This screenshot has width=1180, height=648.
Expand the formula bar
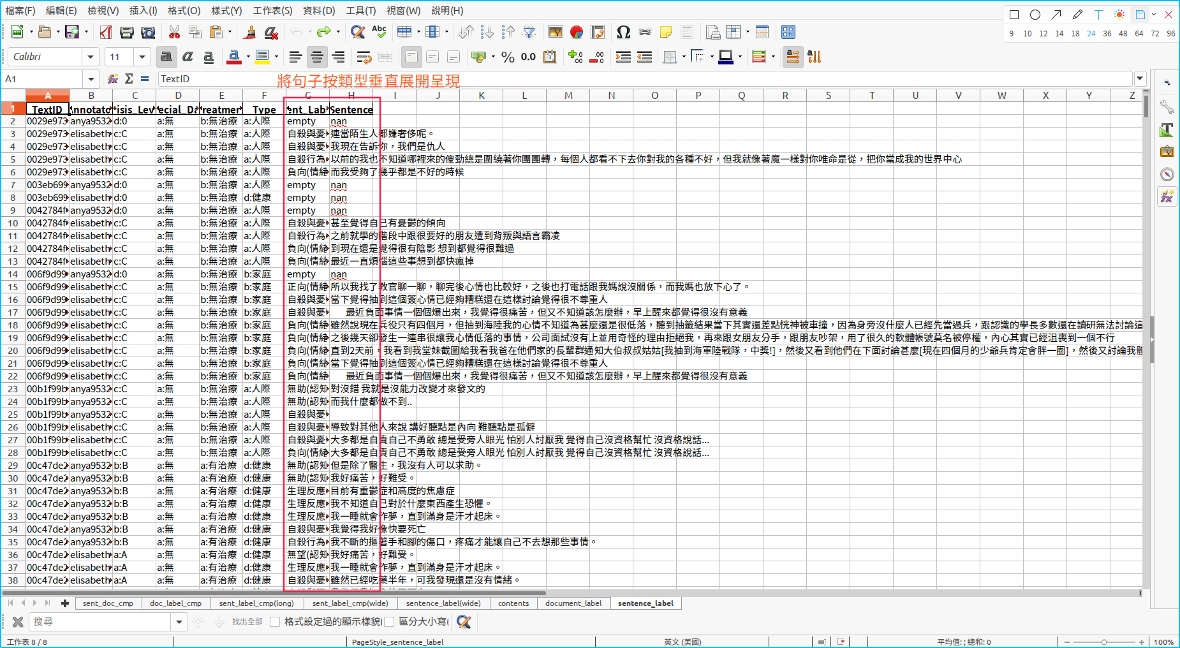click(1140, 78)
